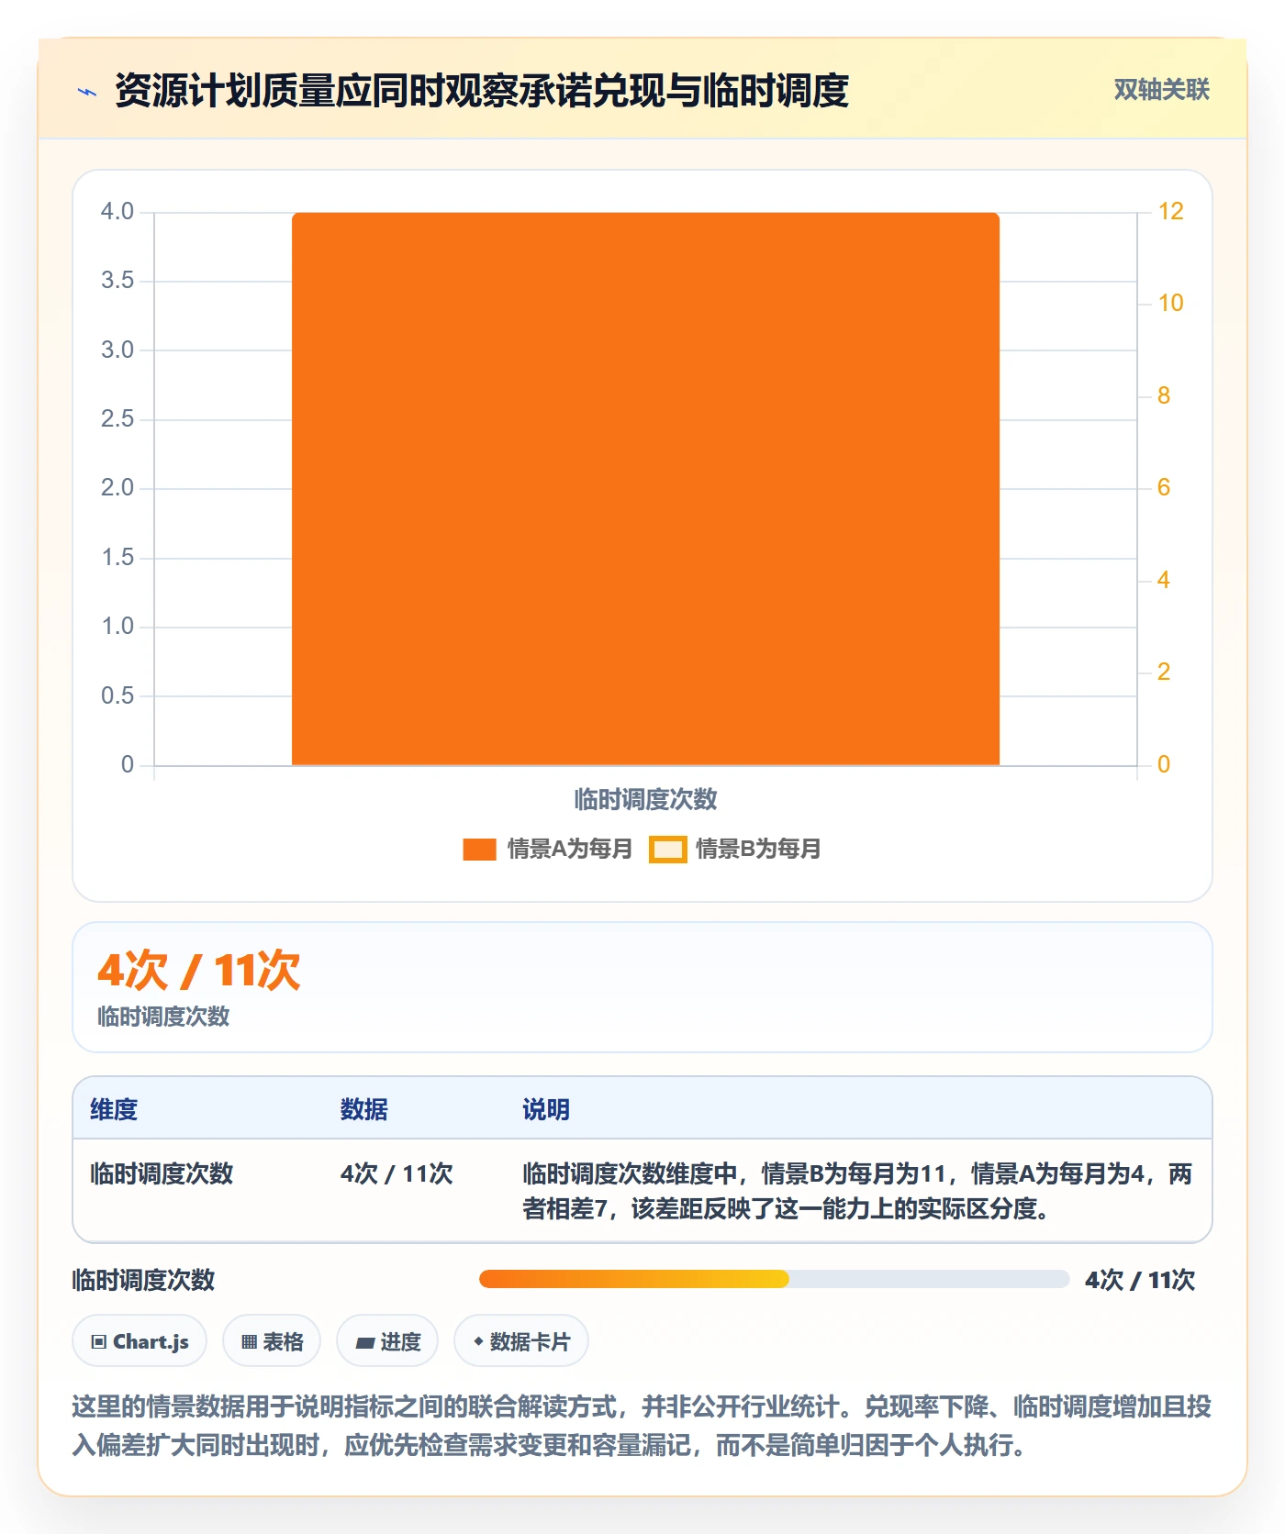Screen dimensions: 1285x1534
Task: Click the 4次 / 11次 value after the progress bar
Action: tap(1140, 1280)
